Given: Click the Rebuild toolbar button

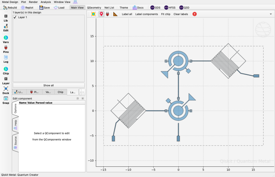Looking at the screenshot, I should point(10,8).
